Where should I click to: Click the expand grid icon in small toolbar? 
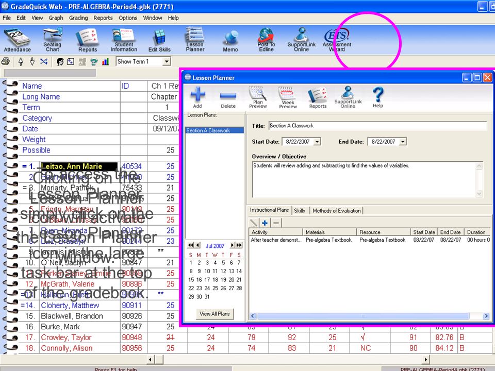[x=71, y=61]
